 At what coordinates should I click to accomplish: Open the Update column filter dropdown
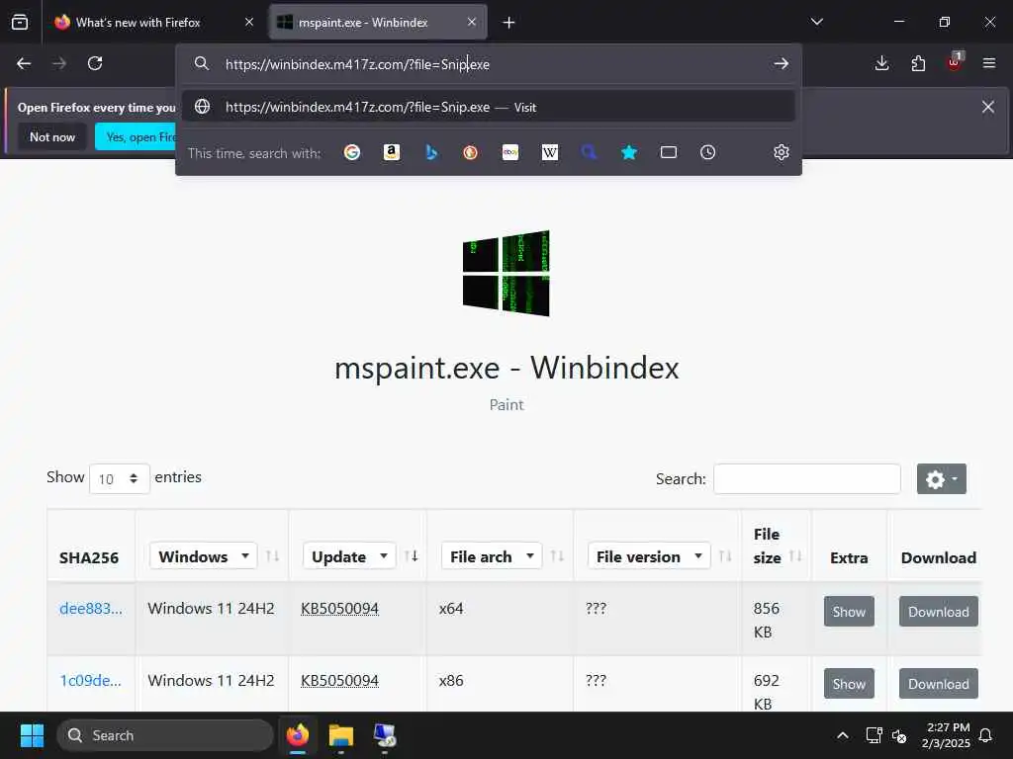tap(349, 555)
